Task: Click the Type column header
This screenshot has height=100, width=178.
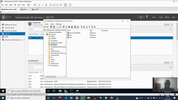Action: (91, 31)
